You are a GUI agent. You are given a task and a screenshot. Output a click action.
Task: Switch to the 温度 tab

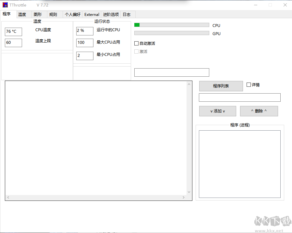point(22,14)
